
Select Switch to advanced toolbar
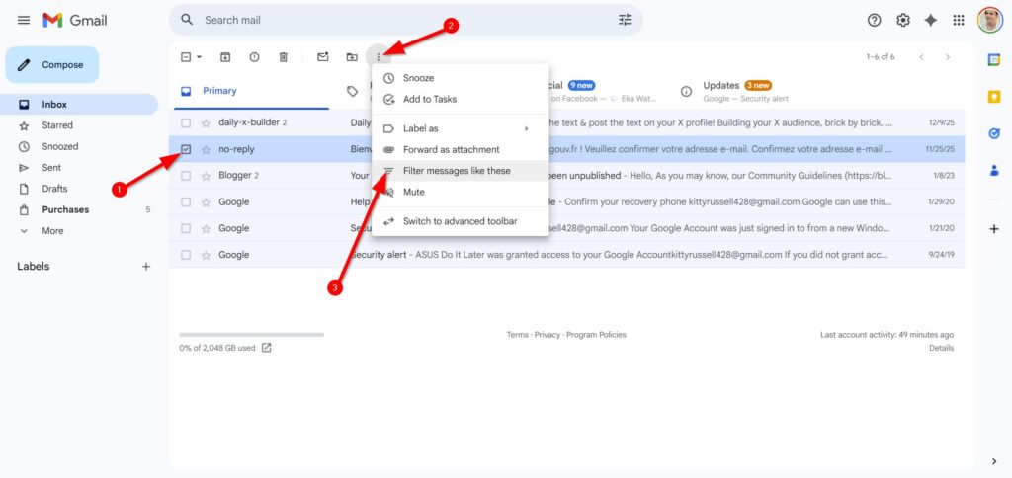461,221
